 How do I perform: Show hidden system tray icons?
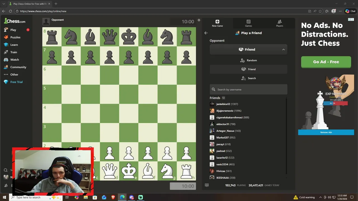pos(321,197)
